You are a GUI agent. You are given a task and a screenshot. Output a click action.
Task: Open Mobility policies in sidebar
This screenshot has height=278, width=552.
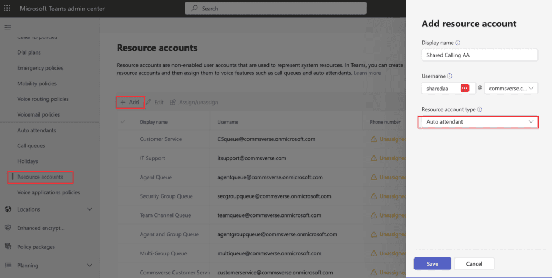click(x=37, y=84)
